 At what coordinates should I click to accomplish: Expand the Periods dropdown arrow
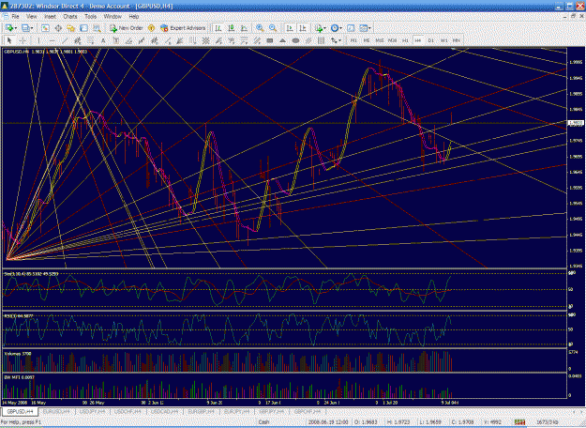(341, 28)
